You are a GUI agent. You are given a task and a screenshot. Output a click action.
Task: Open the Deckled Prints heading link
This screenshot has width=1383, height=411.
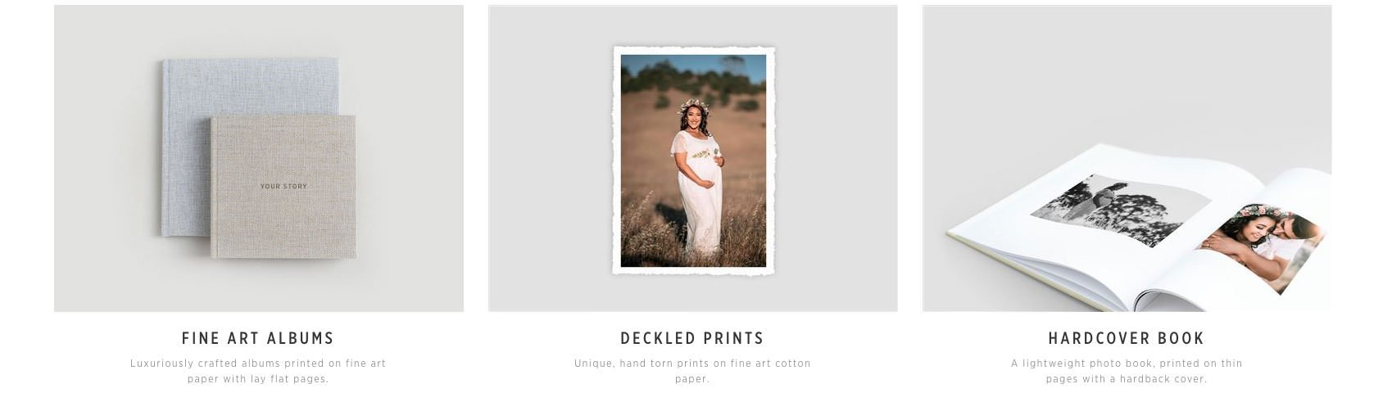pos(692,338)
